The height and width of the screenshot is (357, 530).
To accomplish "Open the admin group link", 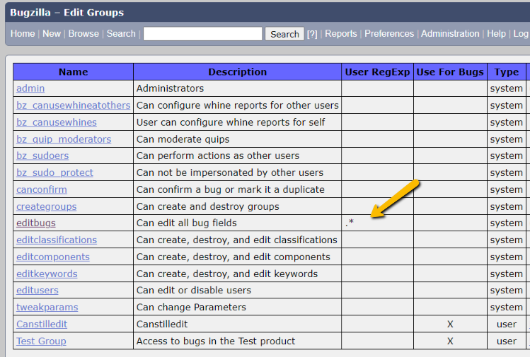I will pyautogui.click(x=30, y=88).
